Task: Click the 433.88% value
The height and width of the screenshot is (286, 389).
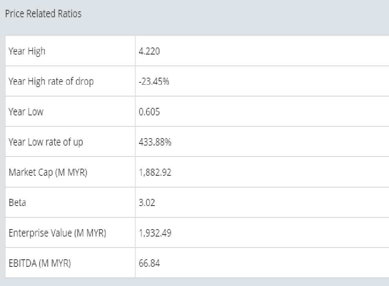Action: [155, 142]
